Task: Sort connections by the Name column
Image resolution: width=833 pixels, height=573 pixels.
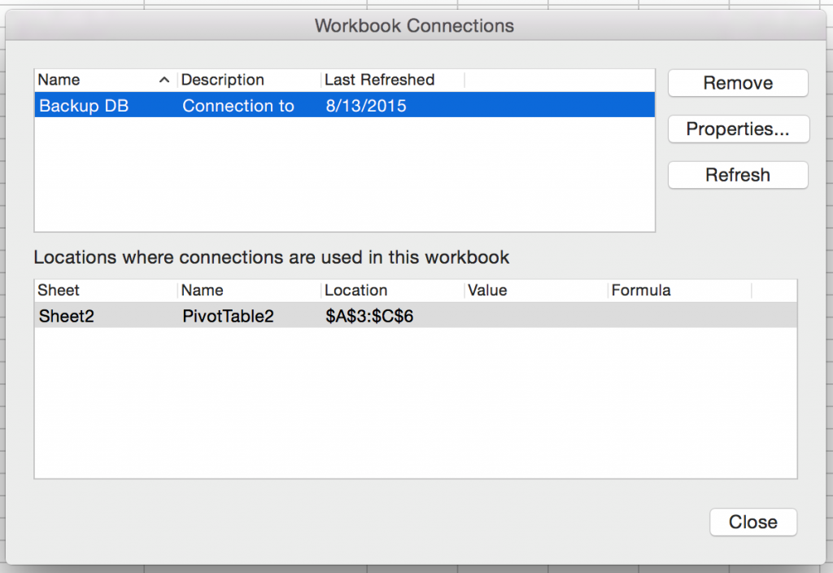Action: [x=61, y=80]
